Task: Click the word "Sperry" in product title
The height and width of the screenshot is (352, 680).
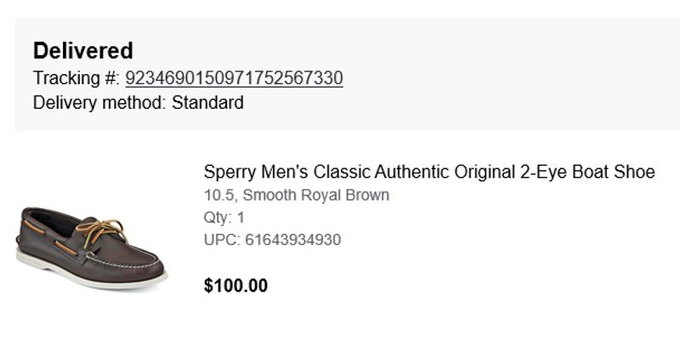Action: tap(229, 172)
